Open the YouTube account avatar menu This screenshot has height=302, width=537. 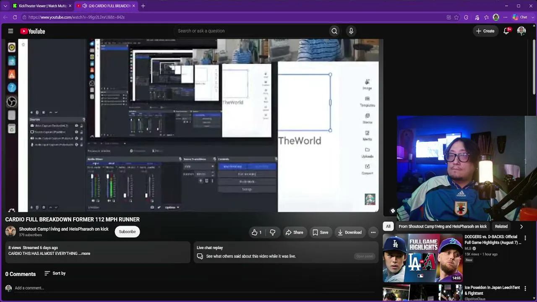pyautogui.click(x=521, y=31)
